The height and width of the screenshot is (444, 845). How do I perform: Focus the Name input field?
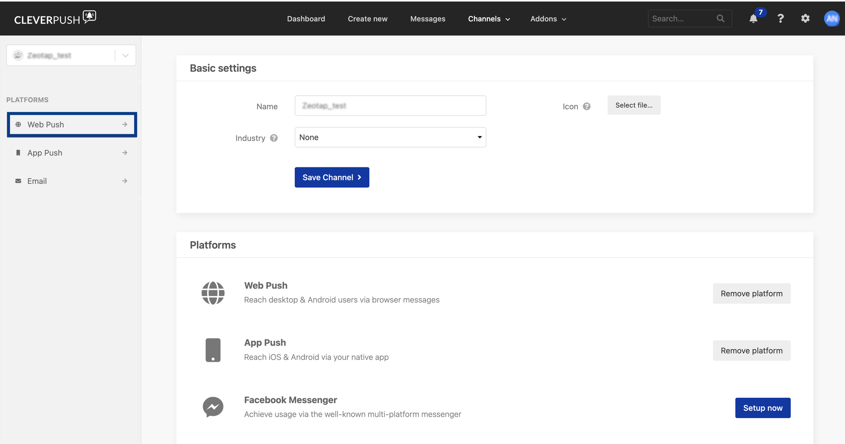[390, 106]
